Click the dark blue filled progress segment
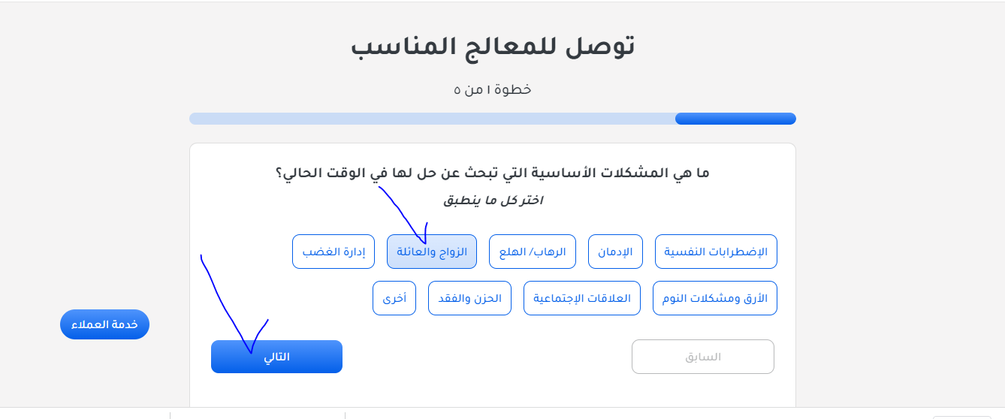The height and width of the screenshot is (419, 1005). (x=735, y=119)
